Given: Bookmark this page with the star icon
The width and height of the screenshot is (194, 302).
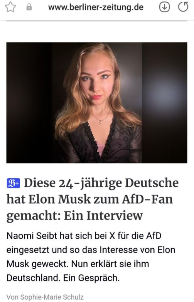Looking at the screenshot, I should 10,7.
